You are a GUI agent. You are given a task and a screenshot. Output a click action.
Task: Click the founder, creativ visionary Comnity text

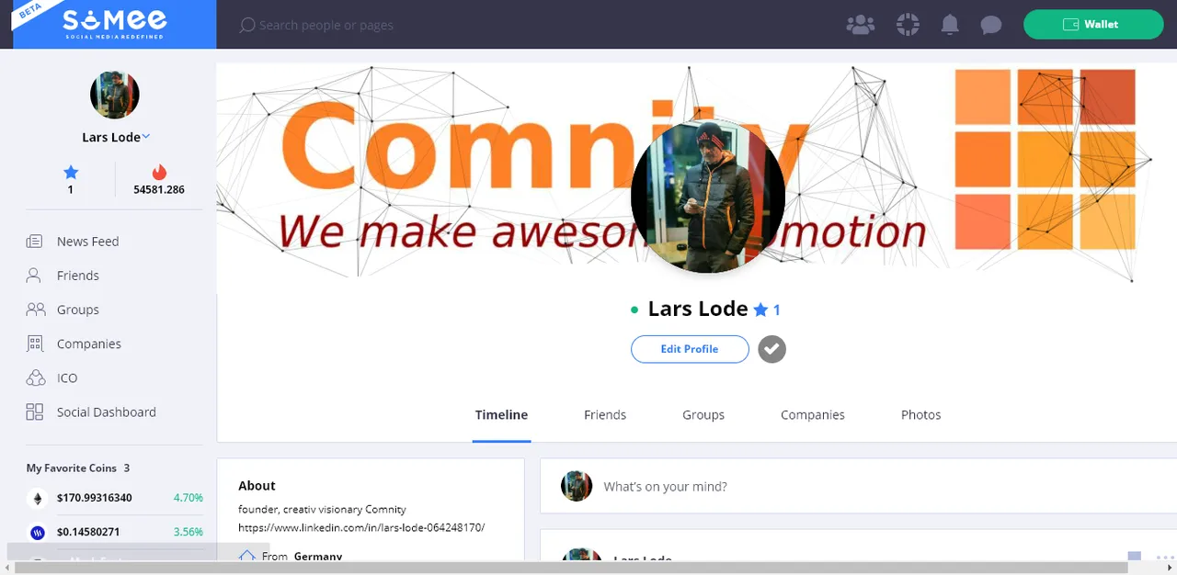(x=322, y=509)
